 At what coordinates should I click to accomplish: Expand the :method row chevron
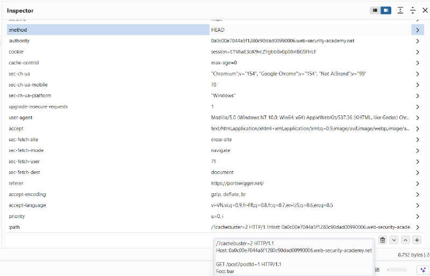(x=418, y=30)
